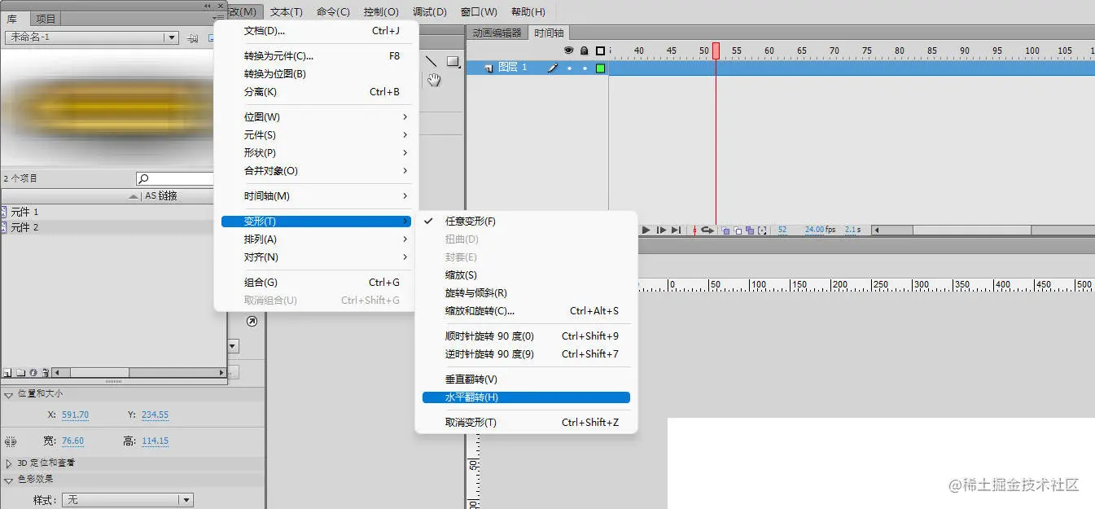
Task: Click the 图层 1 green outline color square
Action: click(x=598, y=68)
